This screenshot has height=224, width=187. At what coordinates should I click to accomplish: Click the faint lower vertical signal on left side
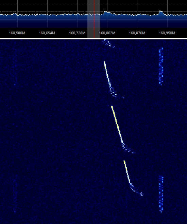point(15,193)
